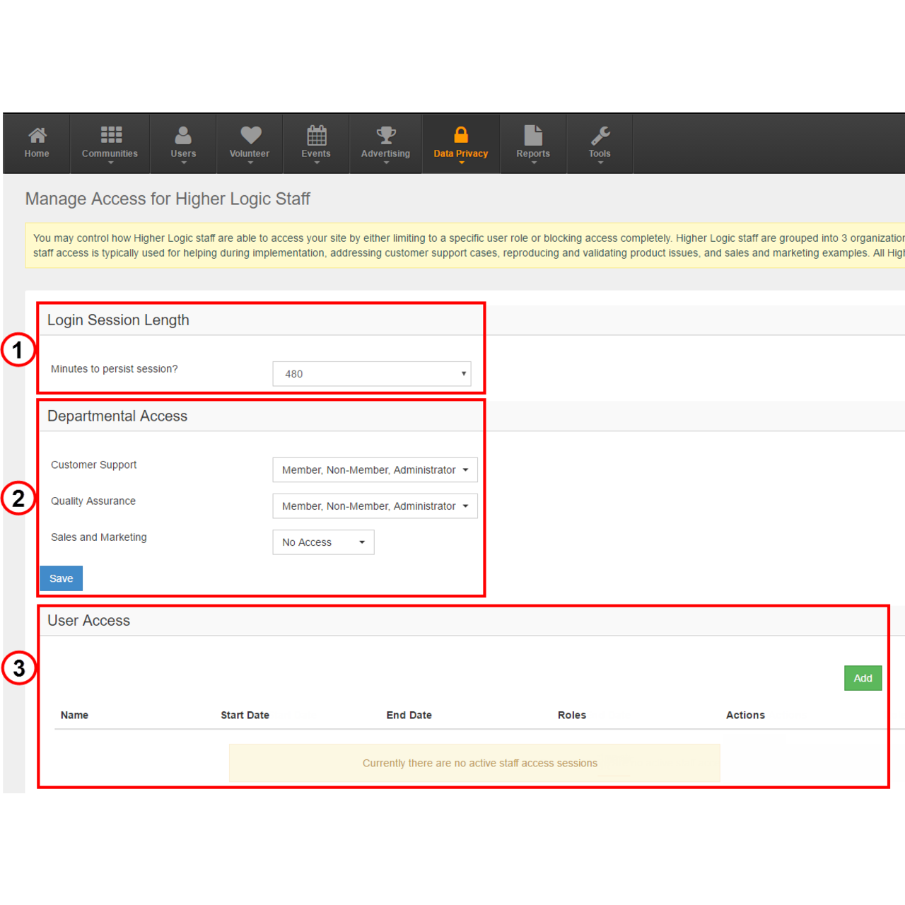Click the green Add button
This screenshot has width=905, height=905.
(x=863, y=678)
